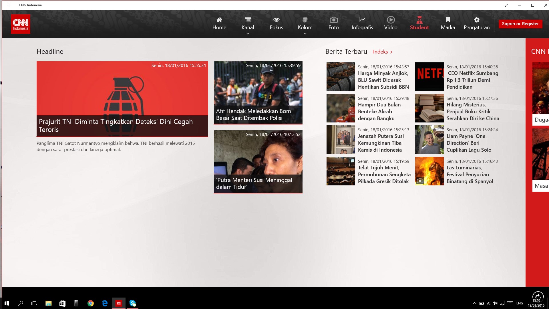Click the Infografis chart icon

point(362,19)
